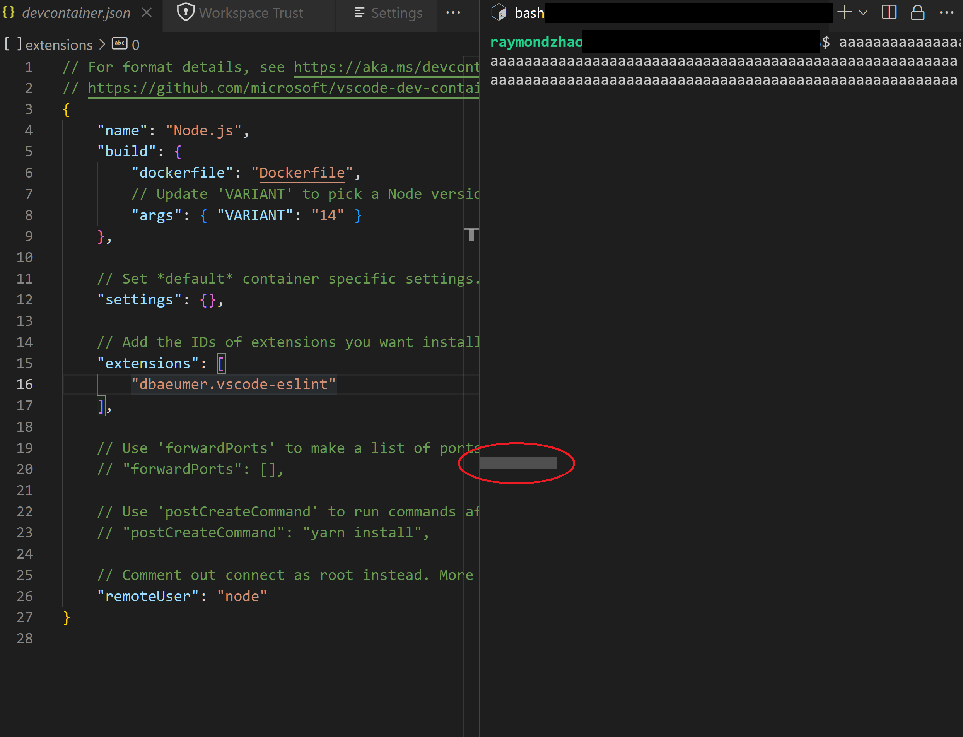Click the terminal lock icon
The image size is (963, 737).
(918, 12)
